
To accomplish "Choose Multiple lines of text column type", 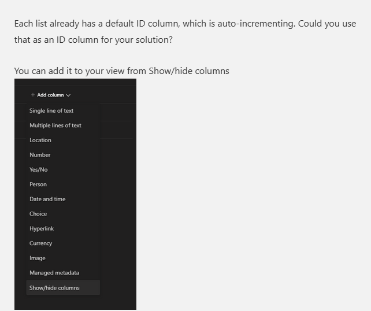I will [x=55, y=125].
